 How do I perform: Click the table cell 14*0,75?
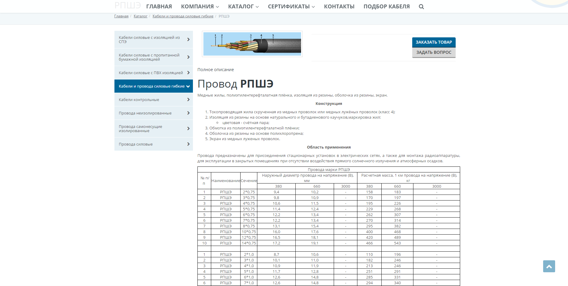249,243
